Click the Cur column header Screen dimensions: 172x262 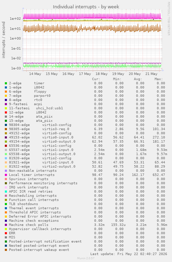(96, 79)
